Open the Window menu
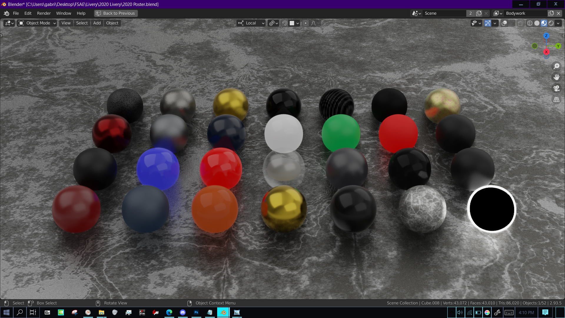This screenshot has width=565, height=318. 64,13
